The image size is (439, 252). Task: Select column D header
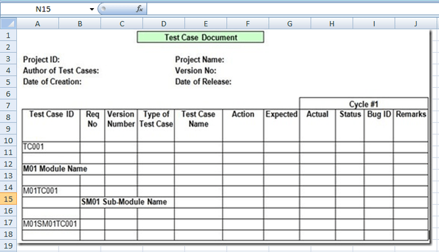point(164,24)
